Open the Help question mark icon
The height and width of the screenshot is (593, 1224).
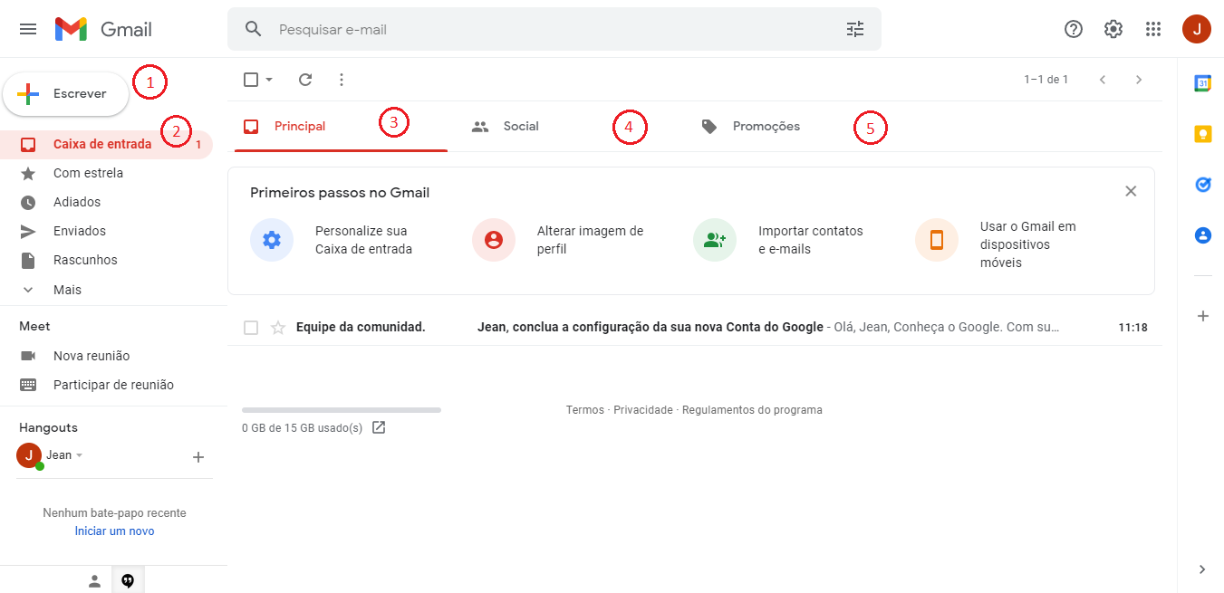pyautogui.click(x=1074, y=29)
